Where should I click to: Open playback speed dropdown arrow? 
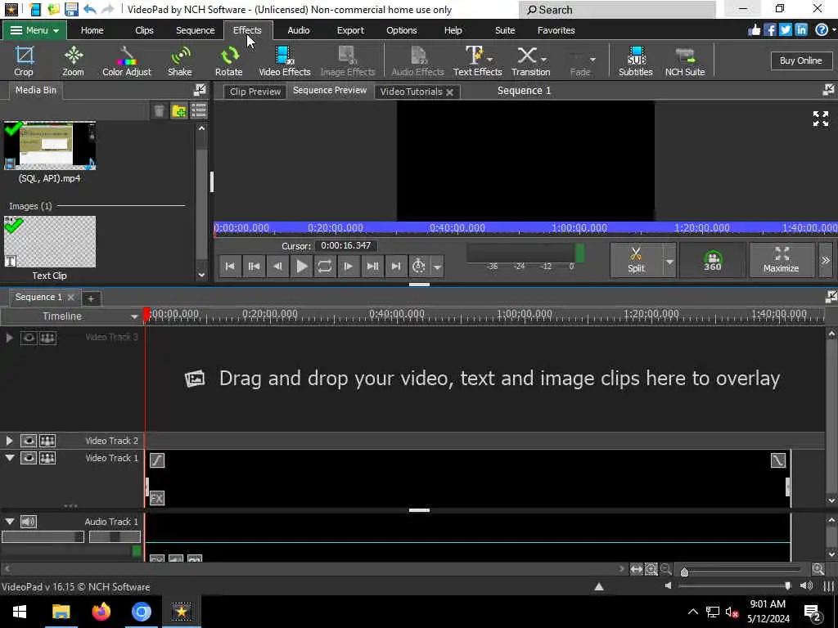pyautogui.click(x=437, y=267)
